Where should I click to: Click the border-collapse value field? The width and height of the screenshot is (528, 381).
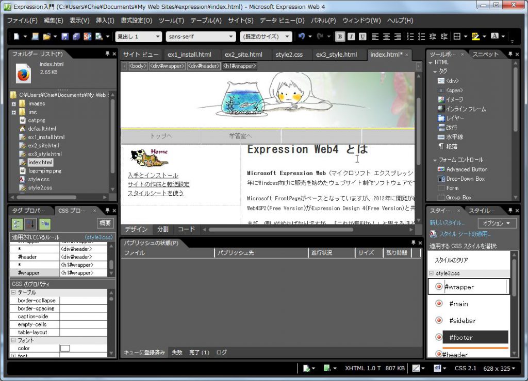pyautogui.click(x=83, y=301)
